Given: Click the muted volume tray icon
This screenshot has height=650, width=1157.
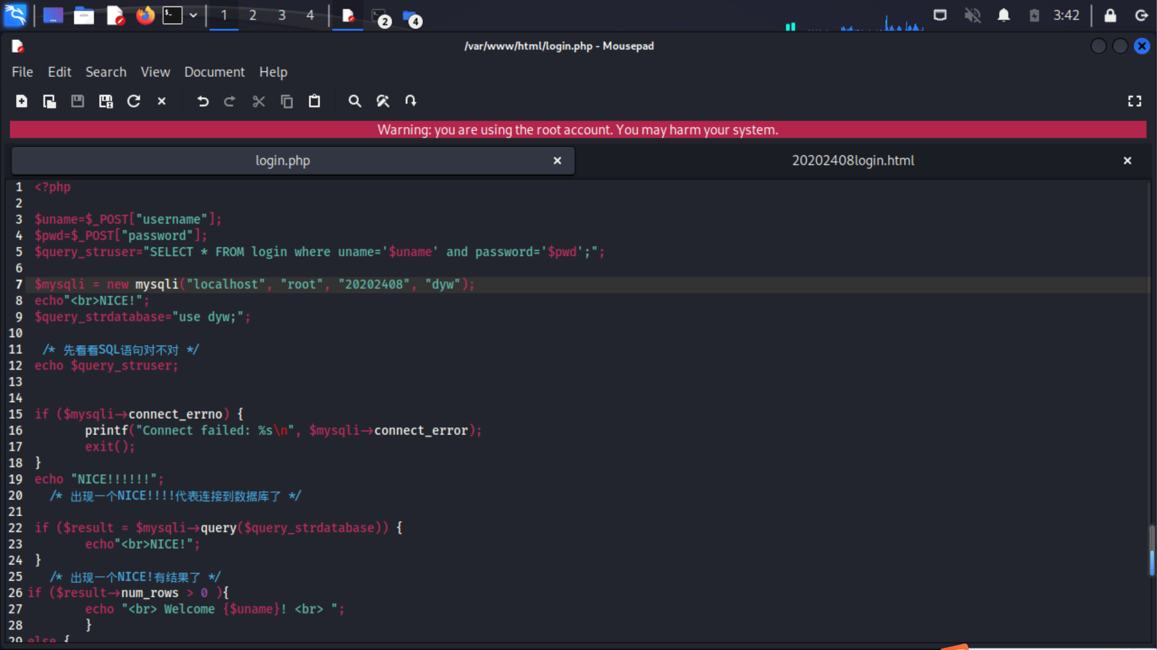Looking at the screenshot, I should (972, 15).
